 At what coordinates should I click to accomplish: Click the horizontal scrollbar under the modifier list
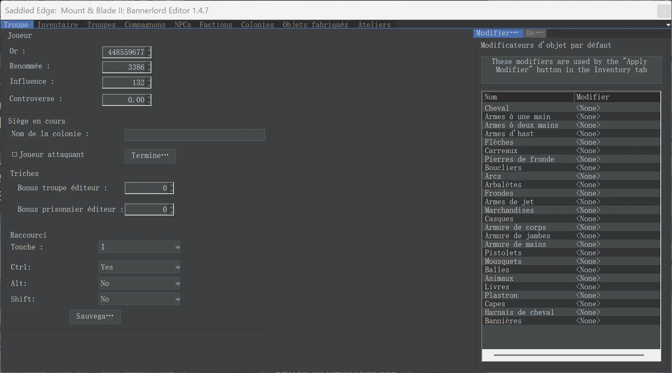click(x=569, y=355)
